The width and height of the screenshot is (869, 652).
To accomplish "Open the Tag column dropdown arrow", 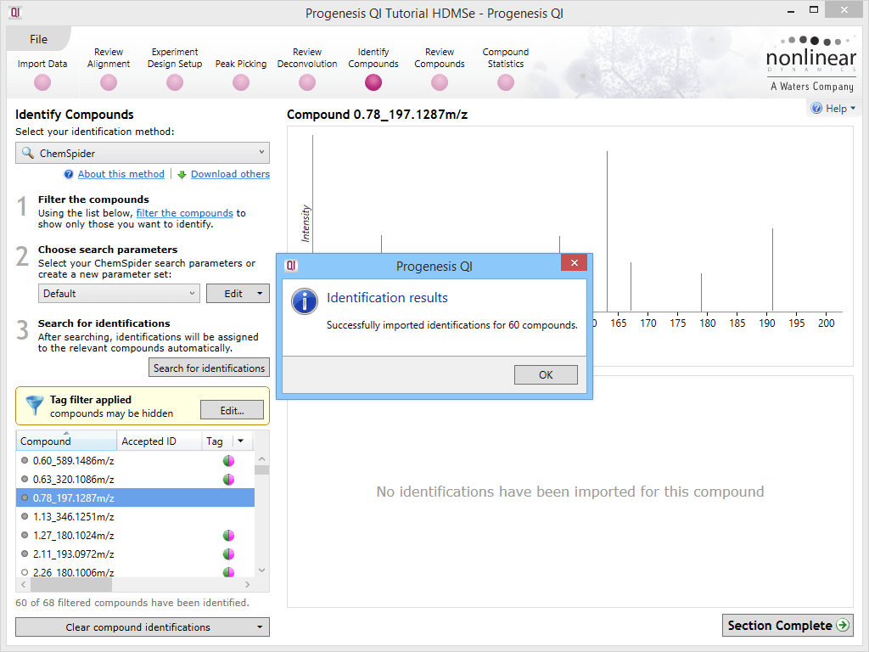I will pyautogui.click(x=240, y=441).
